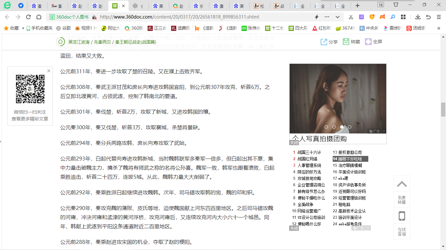Click the 我要转藏 floating button
Image resolution: width=446 pixels, height=250 pixels.
click(402, 200)
